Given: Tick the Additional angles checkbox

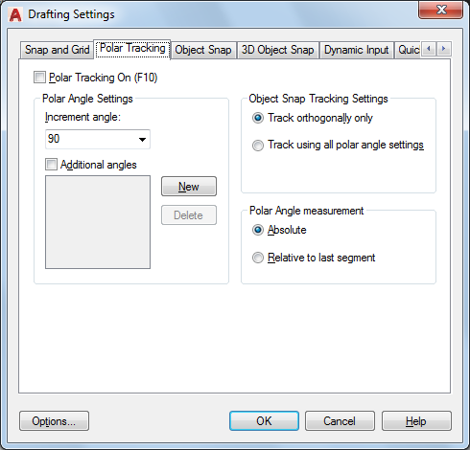Looking at the screenshot, I should click(x=51, y=165).
